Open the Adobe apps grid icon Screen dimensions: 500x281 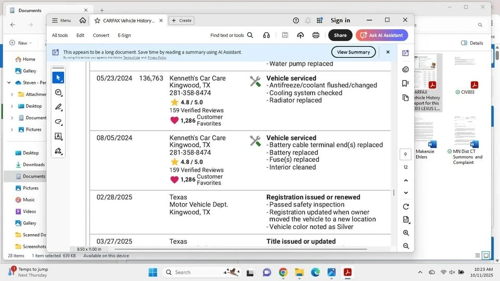pos(319,20)
